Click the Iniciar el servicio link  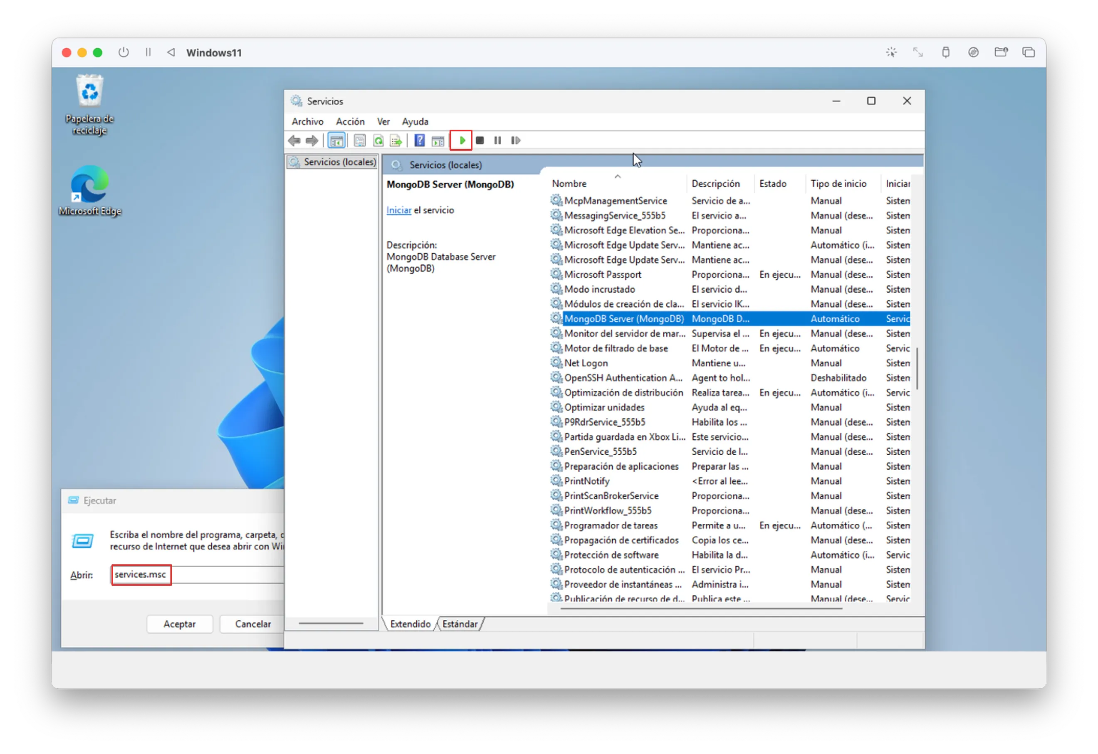(x=398, y=210)
